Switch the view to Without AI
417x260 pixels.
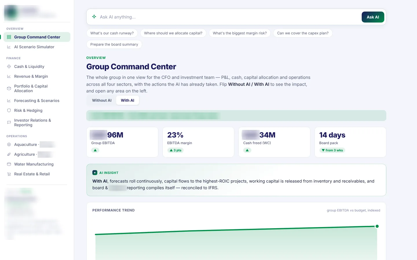(x=102, y=100)
